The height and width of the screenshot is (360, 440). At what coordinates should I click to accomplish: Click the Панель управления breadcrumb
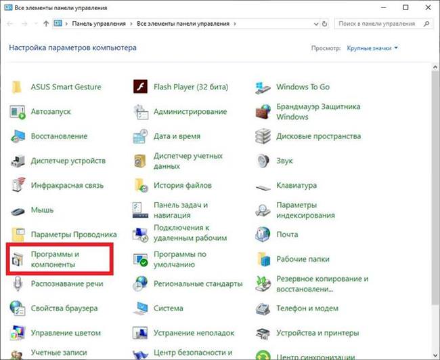(x=99, y=24)
